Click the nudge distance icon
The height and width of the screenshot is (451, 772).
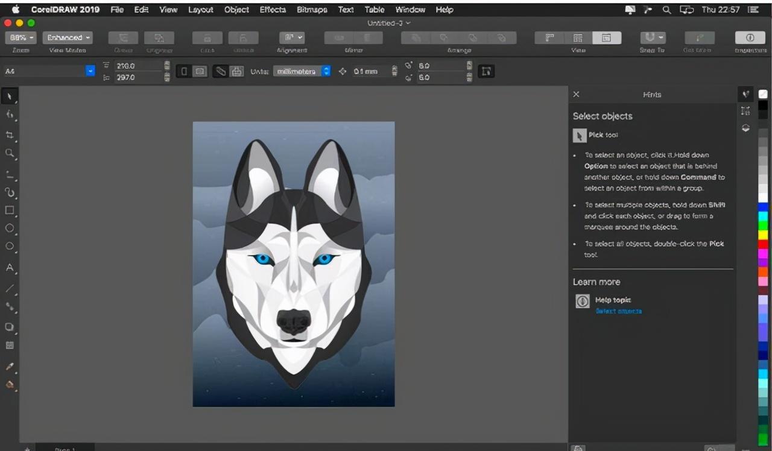[343, 71]
